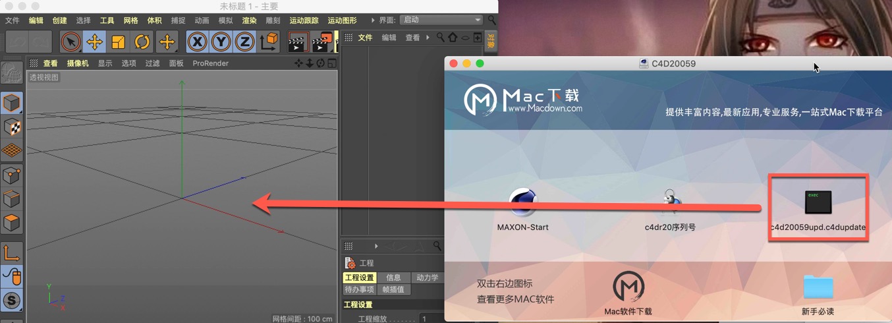892x323 pixels.
Task: Click viewport zoom camera icon
Action: [310, 63]
